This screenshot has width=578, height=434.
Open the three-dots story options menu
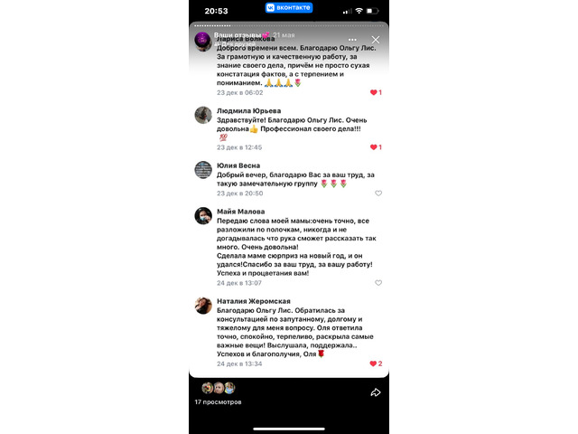point(352,40)
